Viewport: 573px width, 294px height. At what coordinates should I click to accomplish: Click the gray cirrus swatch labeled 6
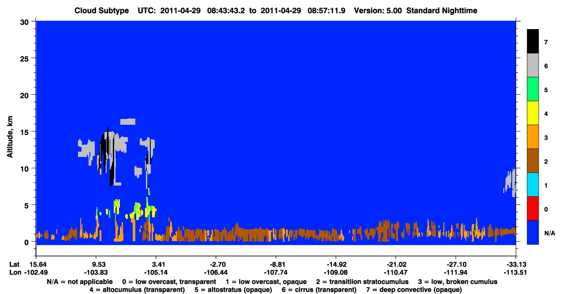pyautogui.click(x=533, y=66)
